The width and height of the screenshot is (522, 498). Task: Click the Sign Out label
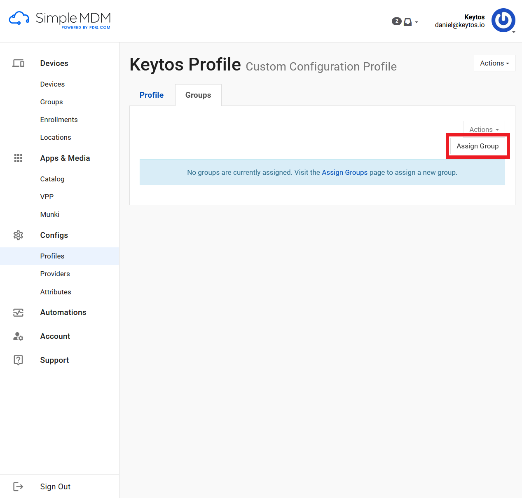click(55, 487)
